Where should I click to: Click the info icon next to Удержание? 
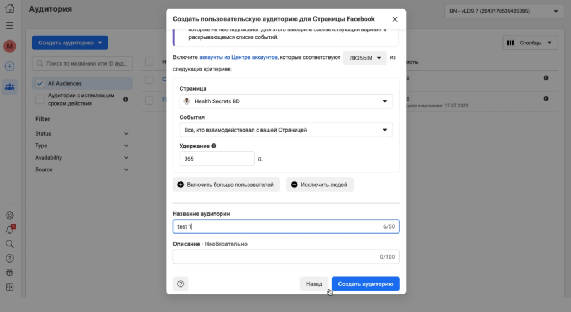point(214,146)
